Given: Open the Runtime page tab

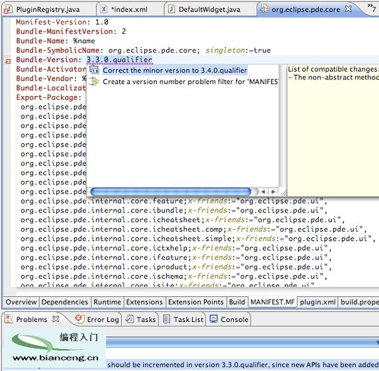Looking at the screenshot, I should 107,302.
